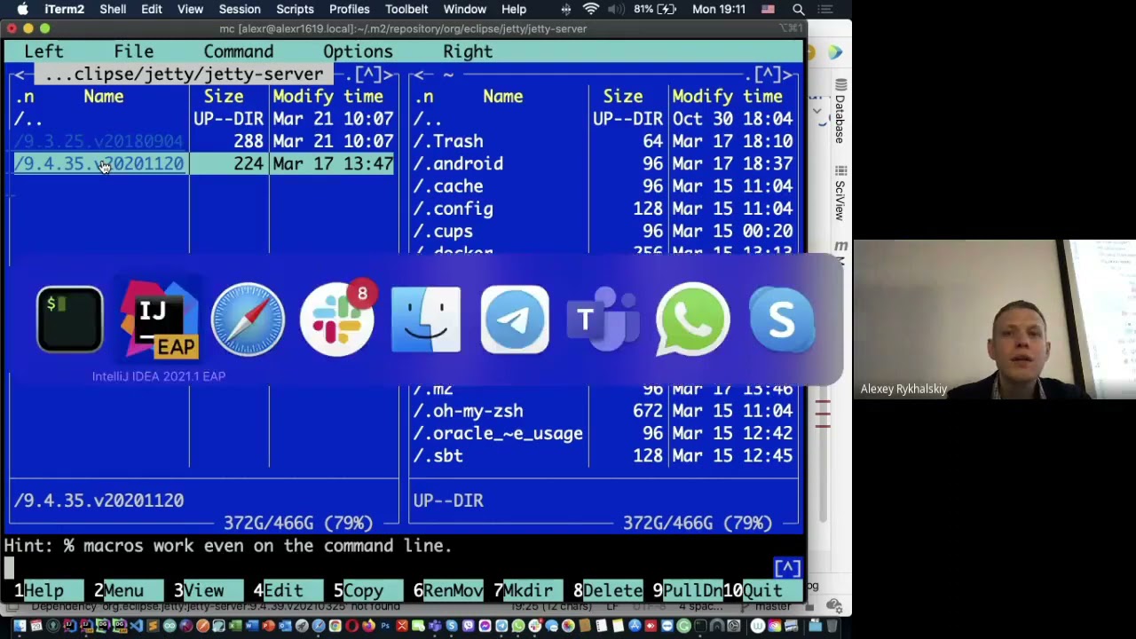This screenshot has height=639, width=1136.
Task: Choose Microsoft Teams in app switcher
Action: tap(603, 319)
